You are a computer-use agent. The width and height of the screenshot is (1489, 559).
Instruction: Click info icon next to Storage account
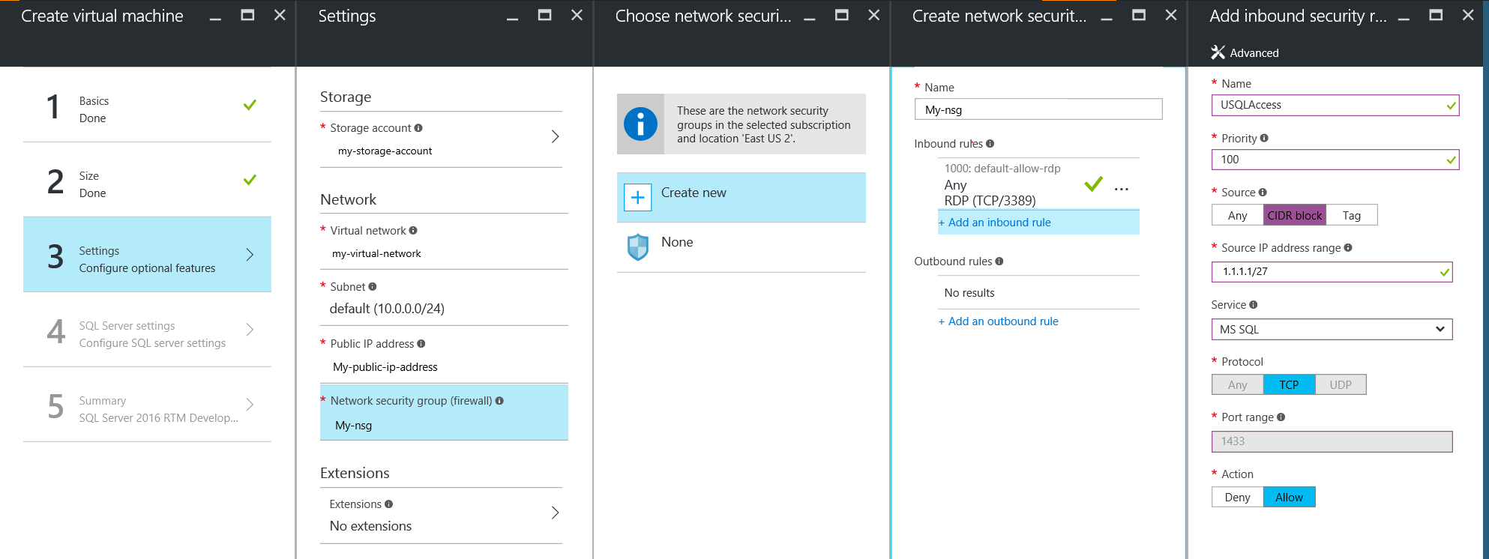pyautogui.click(x=418, y=128)
